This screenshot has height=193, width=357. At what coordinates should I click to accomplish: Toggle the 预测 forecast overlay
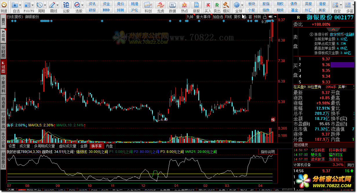click(x=257, y=17)
